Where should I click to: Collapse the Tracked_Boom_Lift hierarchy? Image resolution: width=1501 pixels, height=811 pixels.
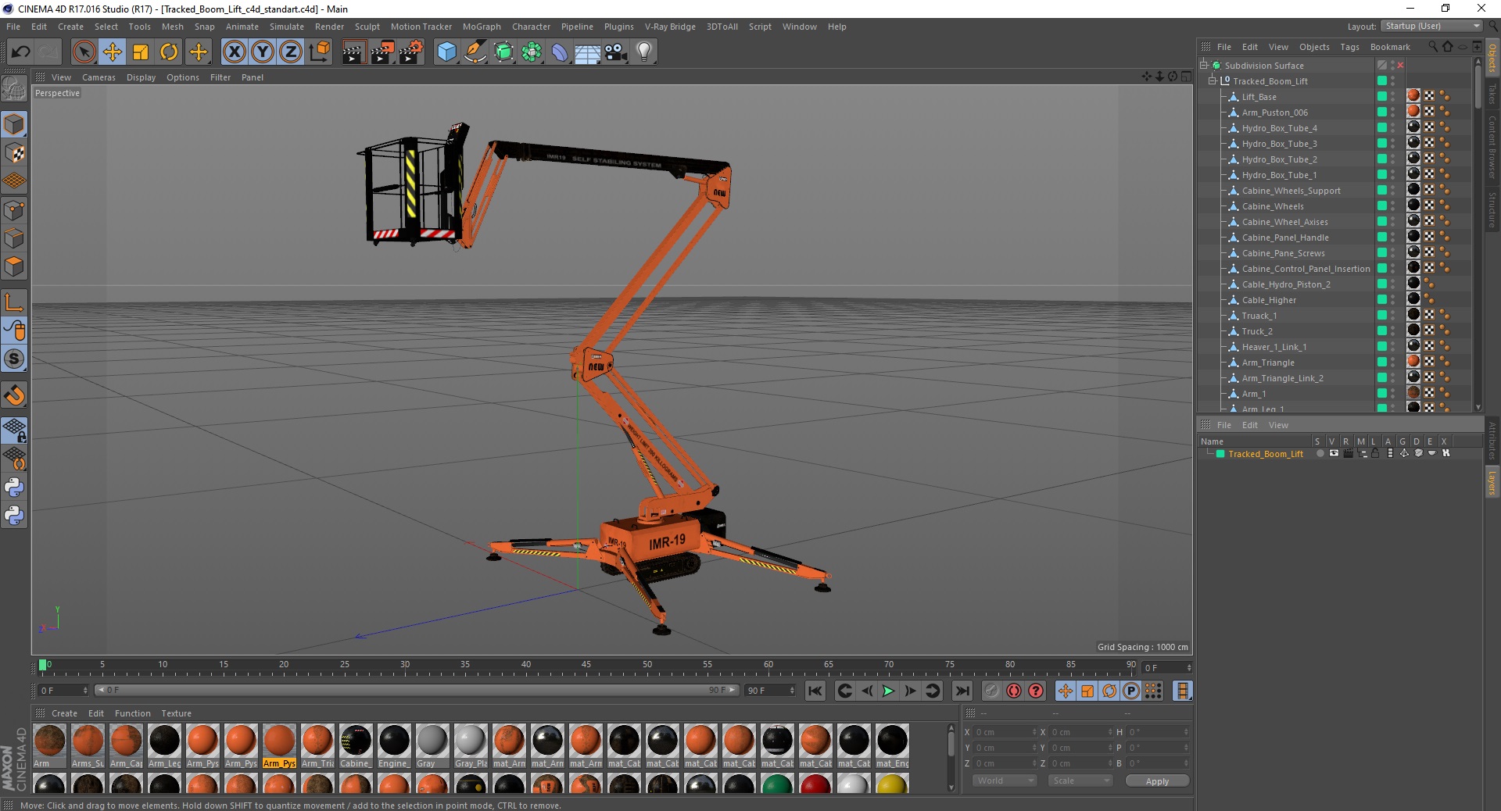pos(1213,81)
